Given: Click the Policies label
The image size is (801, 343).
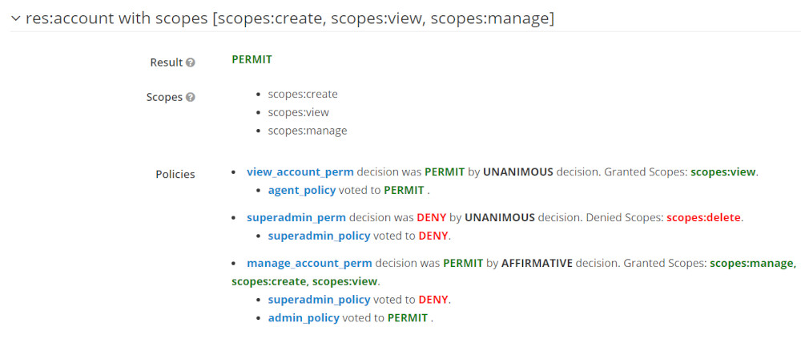Looking at the screenshot, I should 175,175.
